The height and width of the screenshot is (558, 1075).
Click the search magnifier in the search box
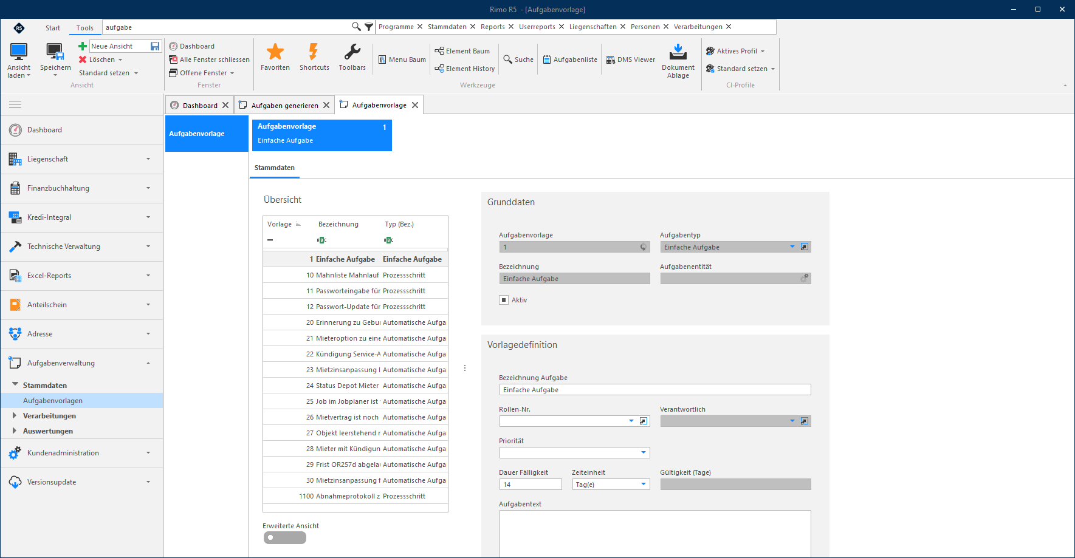[356, 27]
